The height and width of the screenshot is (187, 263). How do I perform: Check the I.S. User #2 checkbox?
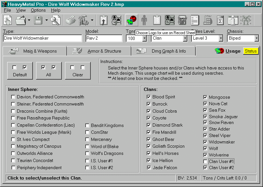pyautogui.click(x=87, y=168)
